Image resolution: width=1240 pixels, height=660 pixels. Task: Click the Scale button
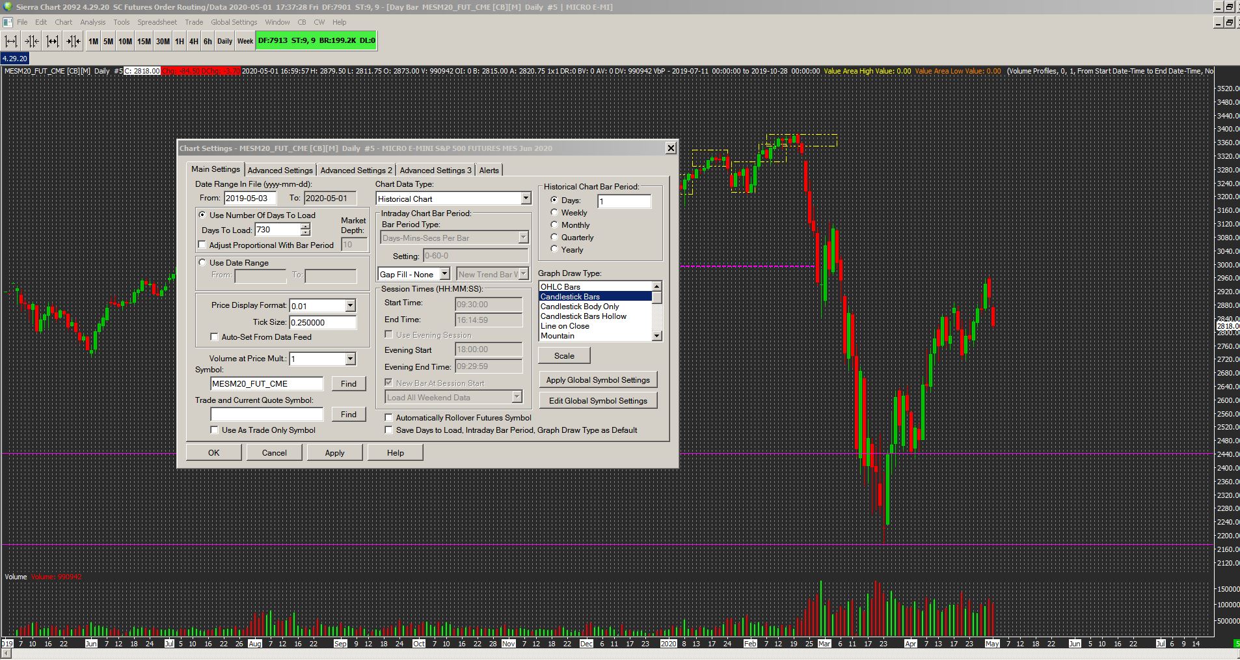[x=564, y=355]
